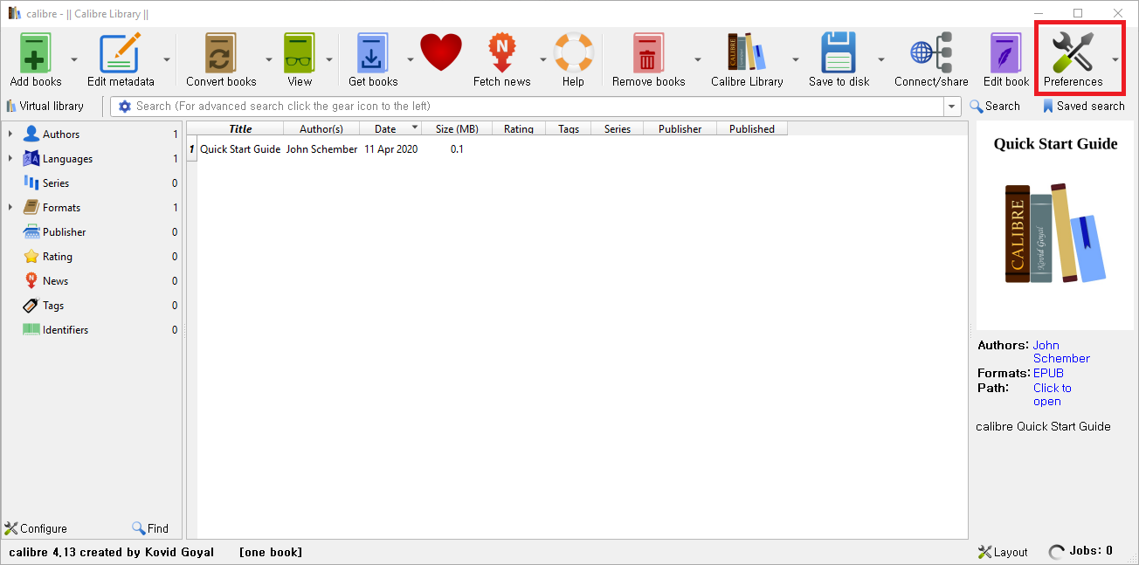Open the EPUB format link
1139x565 pixels.
point(1048,373)
